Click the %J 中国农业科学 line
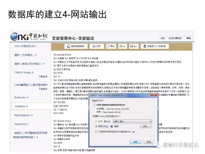Image resolution: width=205 pixels, height=154 pixels. pyautogui.click(x=62, y=139)
